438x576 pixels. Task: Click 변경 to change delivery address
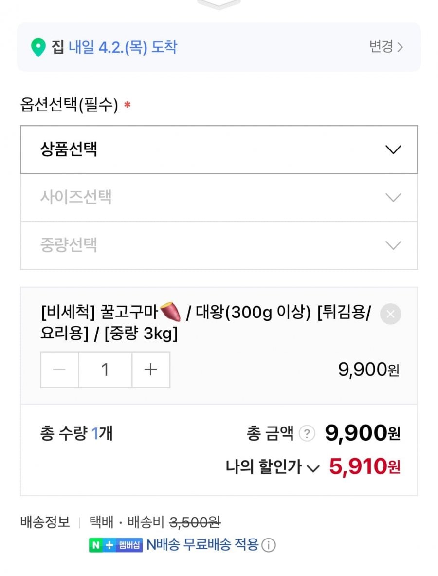tap(381, 47)
